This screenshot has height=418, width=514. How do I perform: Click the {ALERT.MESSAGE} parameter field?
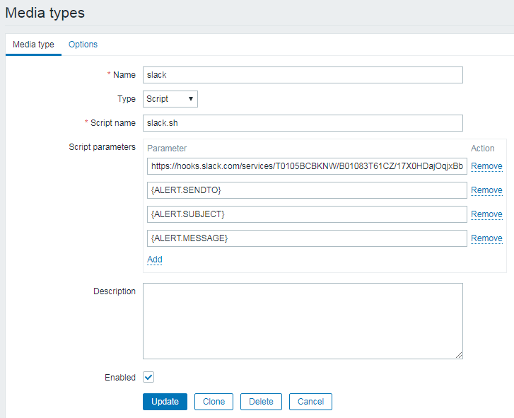pos(307,238)
